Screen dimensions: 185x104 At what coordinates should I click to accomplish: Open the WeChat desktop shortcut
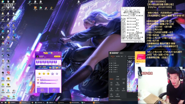click(x=41, y=8)
